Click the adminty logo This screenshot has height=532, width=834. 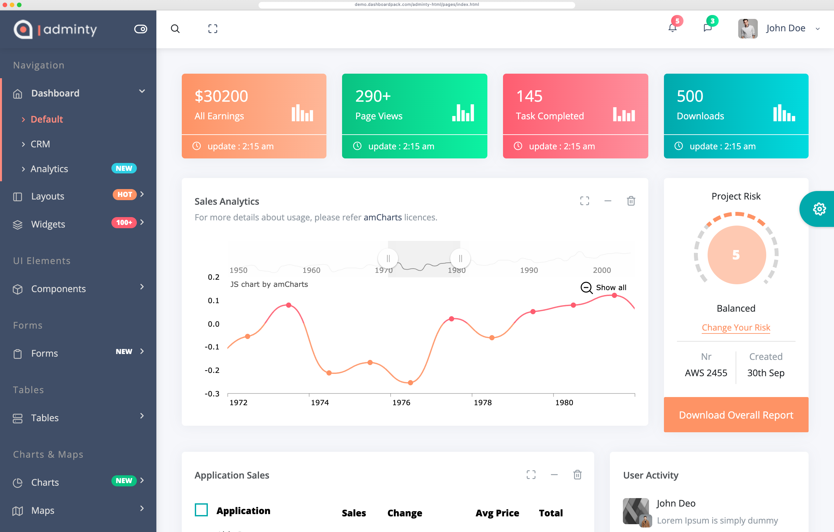[55, 29]
